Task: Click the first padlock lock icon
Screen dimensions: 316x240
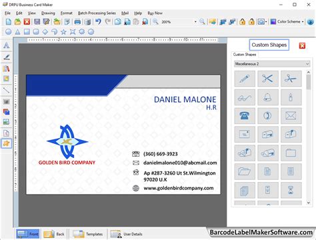Action: coord(243,22)
